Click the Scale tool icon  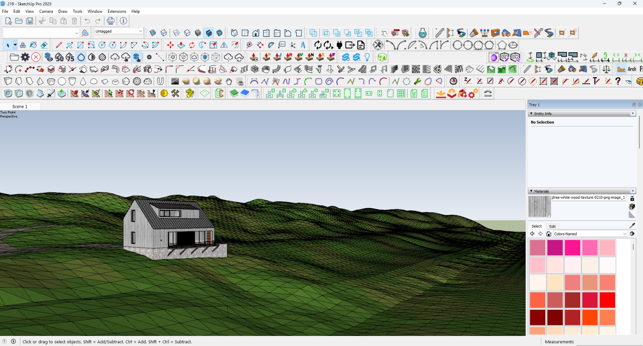point(213,45)
